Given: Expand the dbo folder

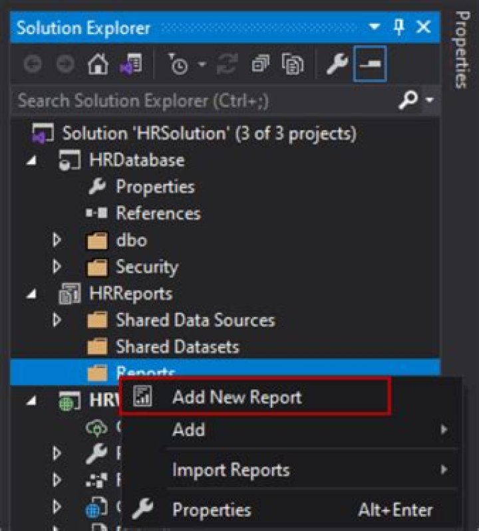Looking at the screenshot, I should tap(58, 241).
